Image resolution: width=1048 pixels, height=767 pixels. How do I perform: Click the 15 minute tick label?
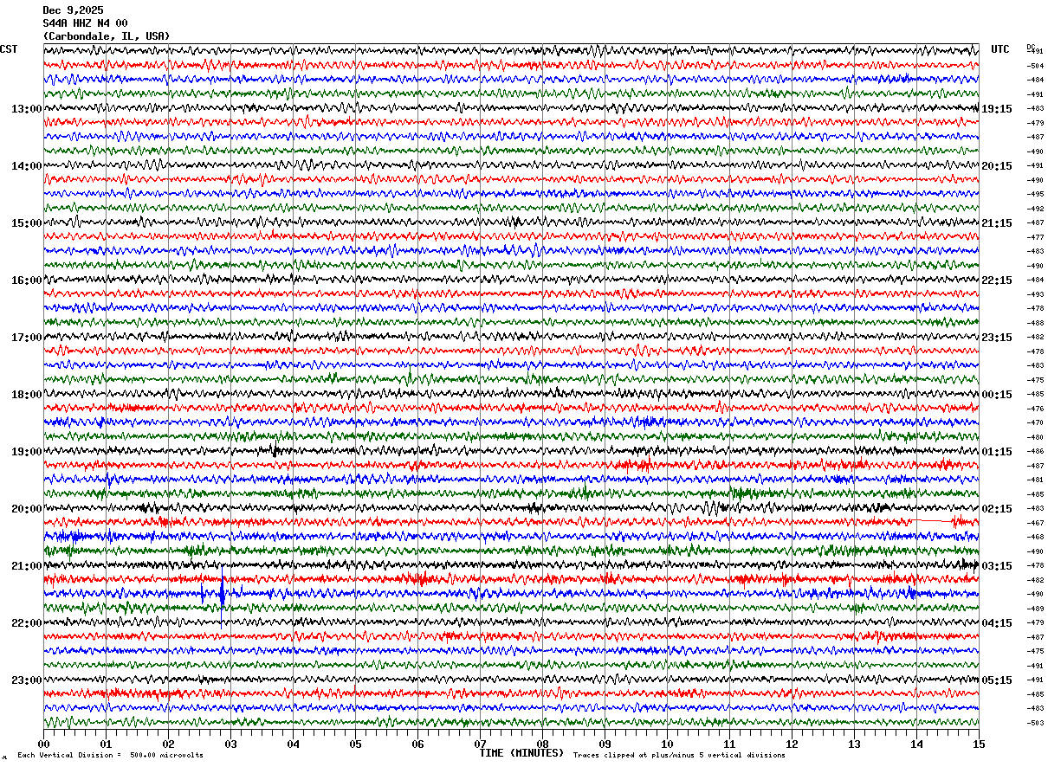pos(979,744)
